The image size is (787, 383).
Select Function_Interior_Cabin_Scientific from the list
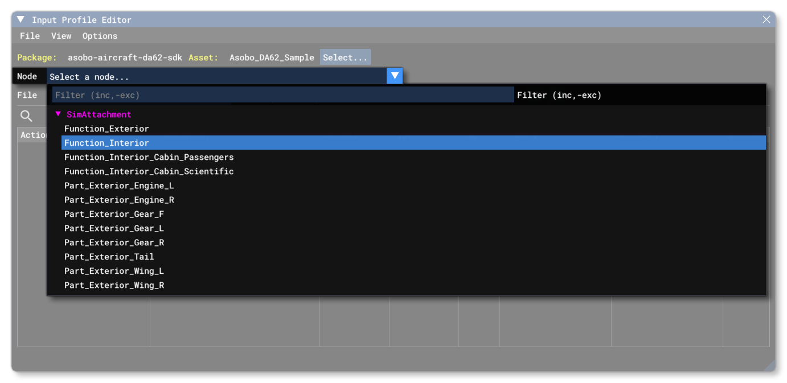pyautogui.click(x=149, y=171)
